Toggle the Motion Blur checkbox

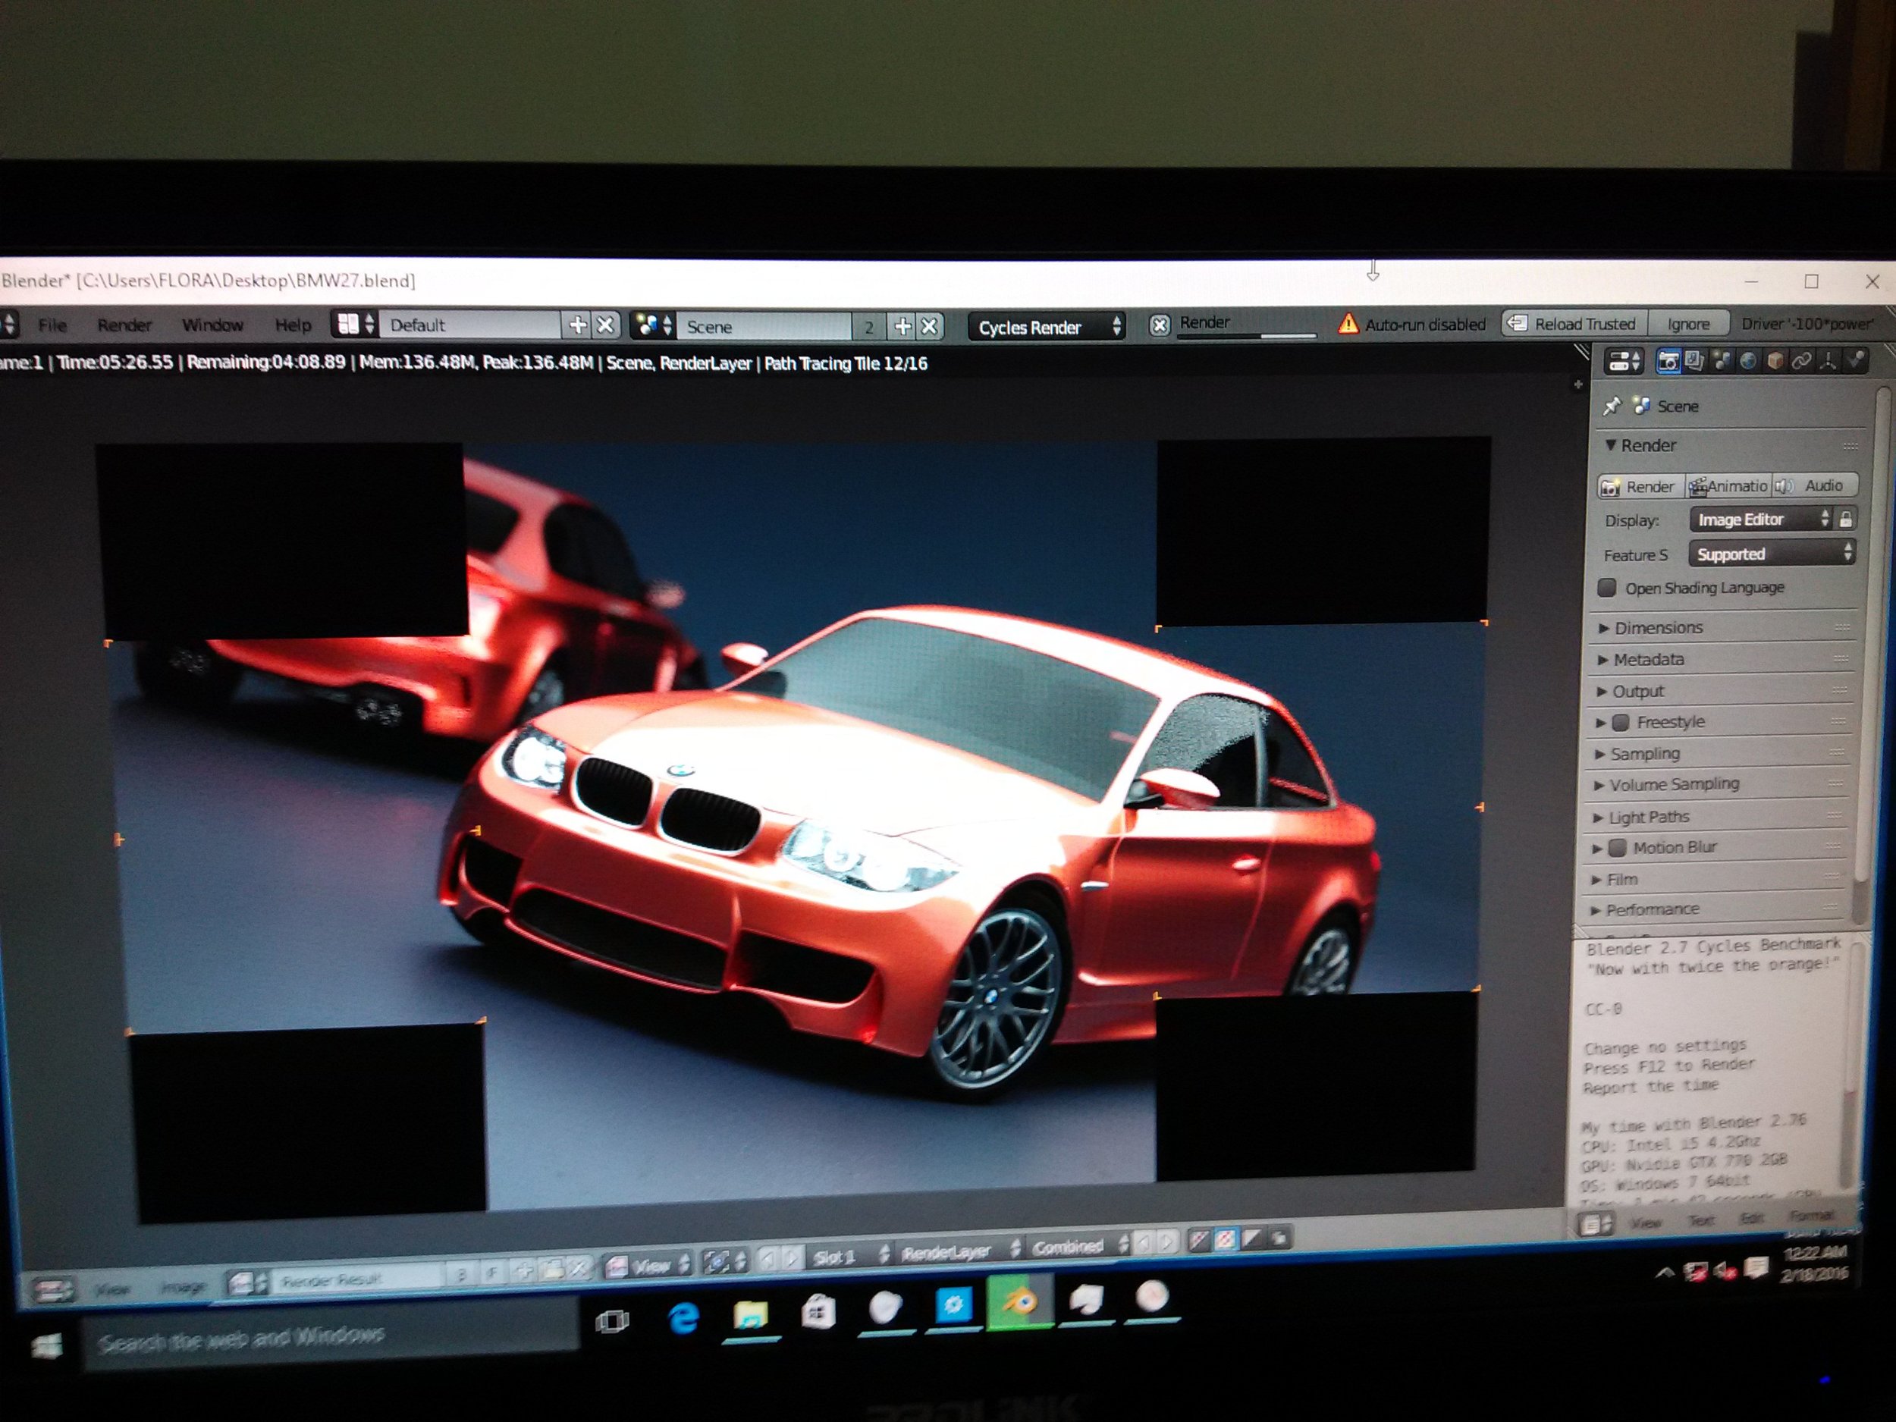[1617, 848]
